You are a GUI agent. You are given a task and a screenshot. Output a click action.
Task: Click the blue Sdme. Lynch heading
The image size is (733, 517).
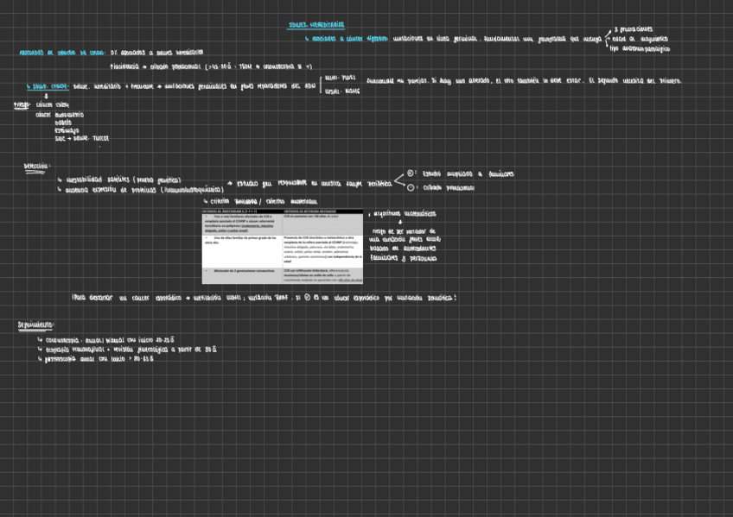point(47,85)
